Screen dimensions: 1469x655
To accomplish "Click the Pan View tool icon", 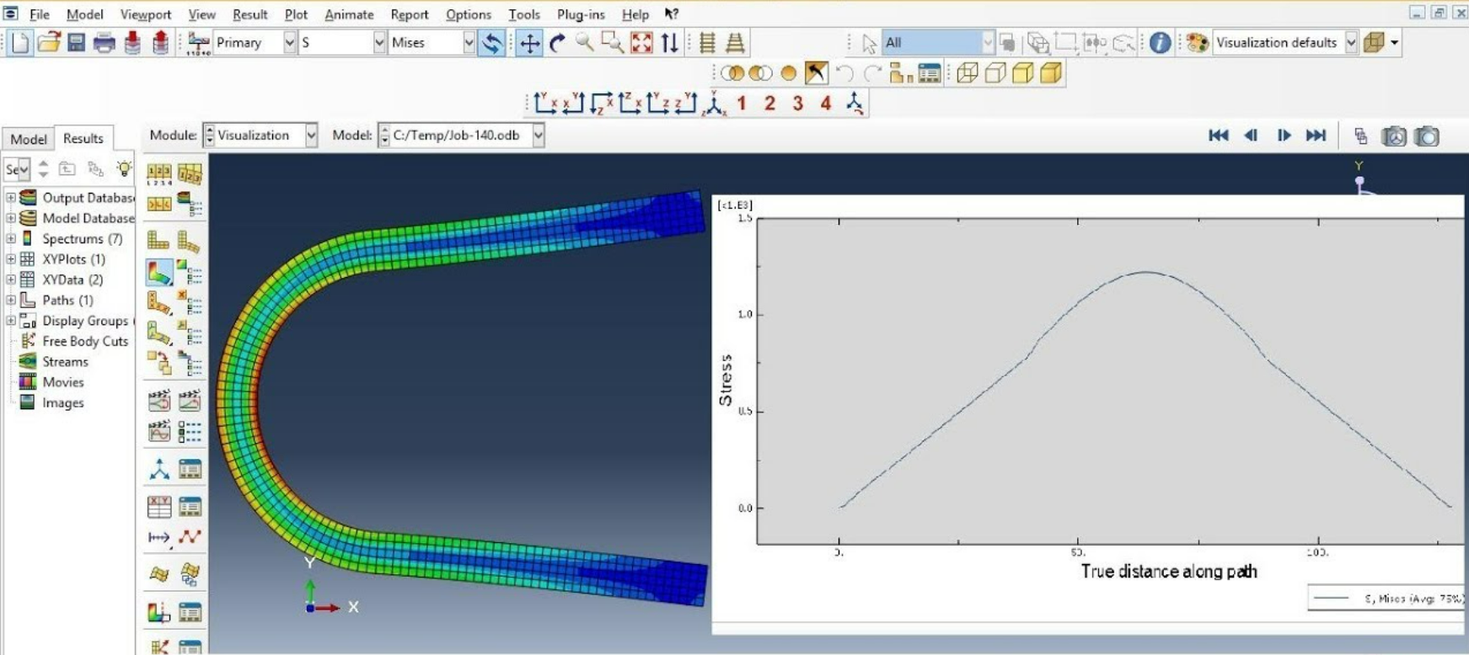I will 529,43.
